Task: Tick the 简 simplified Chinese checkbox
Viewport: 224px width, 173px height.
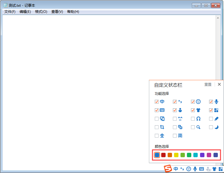Action: [175, 136]
